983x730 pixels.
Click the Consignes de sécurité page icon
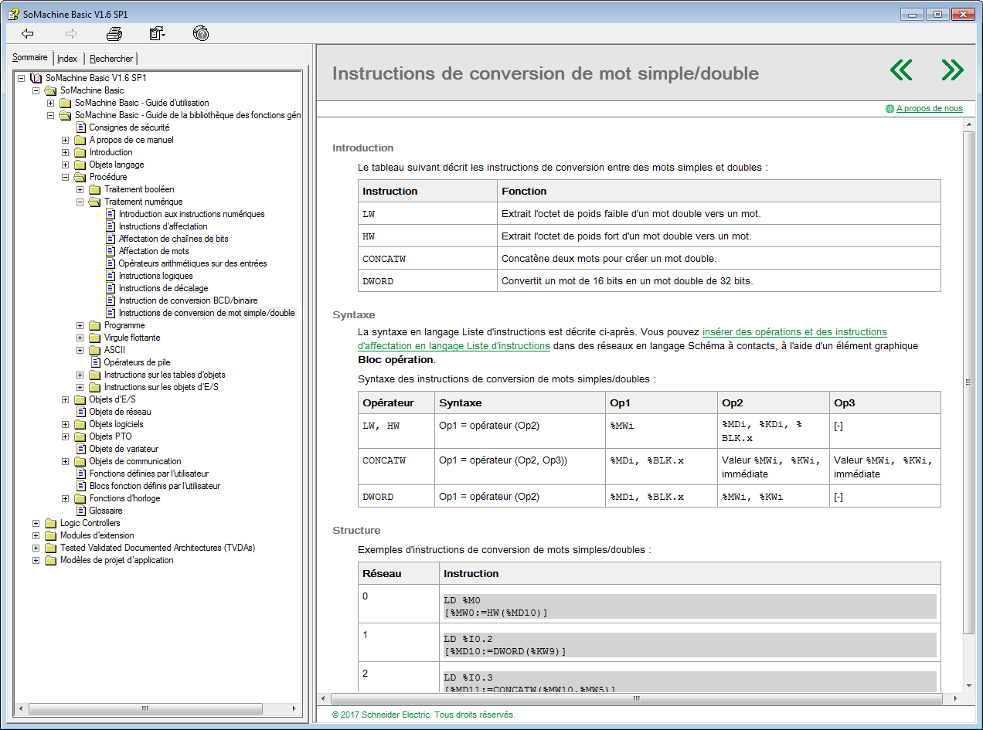click(x=80, y=127)
